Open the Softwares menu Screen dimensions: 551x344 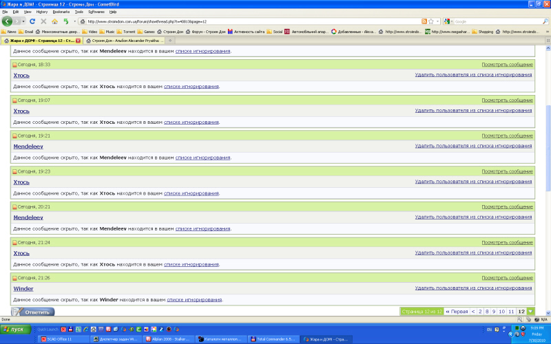tap(96, 12)
